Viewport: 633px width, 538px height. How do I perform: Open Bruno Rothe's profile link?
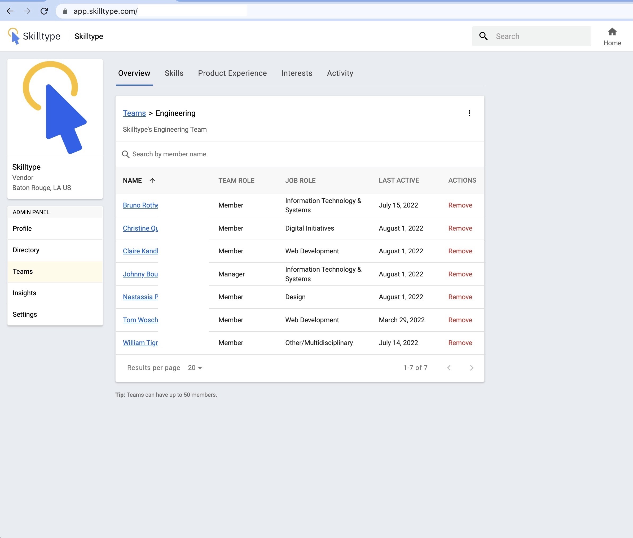pyautogui.click(x=140, y=205)
